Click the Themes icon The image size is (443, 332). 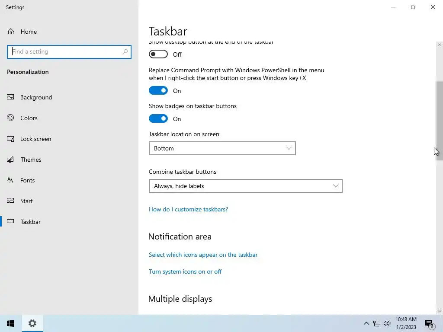(x=10, y=160)
